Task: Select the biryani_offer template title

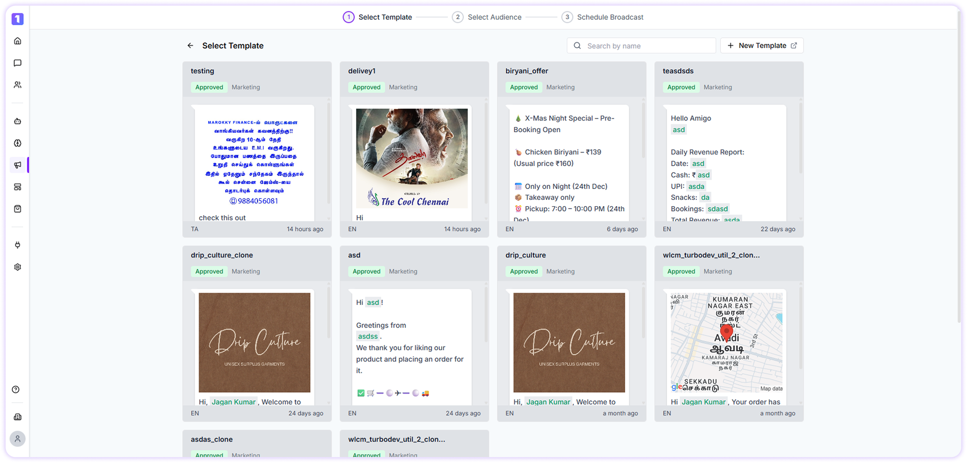Action: click(527, 71)
